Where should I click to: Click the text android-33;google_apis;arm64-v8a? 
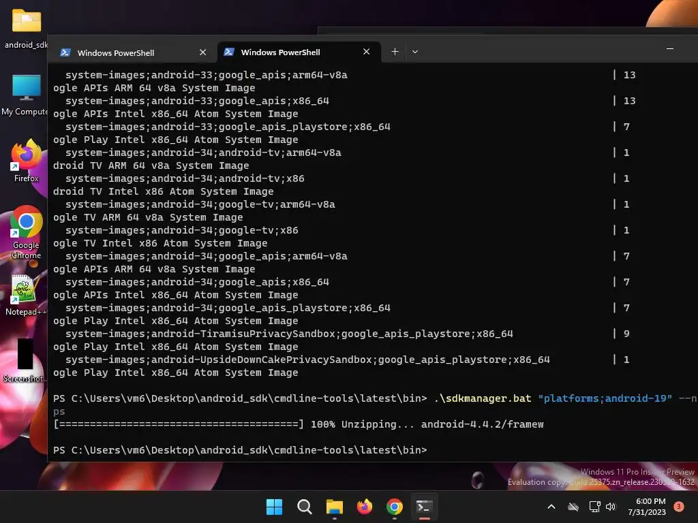pyautogui.click(x=249, y=75)
